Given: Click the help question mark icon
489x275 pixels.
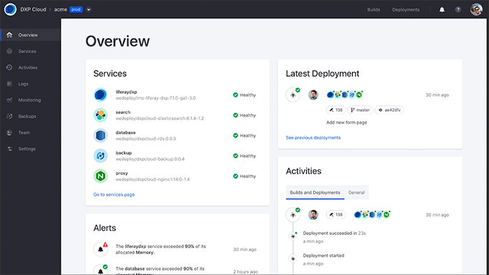Looking at the screenshot, I should [x=458, y=10].
